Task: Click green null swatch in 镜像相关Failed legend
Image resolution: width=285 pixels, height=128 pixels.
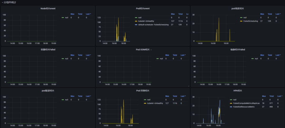Action: click(253, 59)
